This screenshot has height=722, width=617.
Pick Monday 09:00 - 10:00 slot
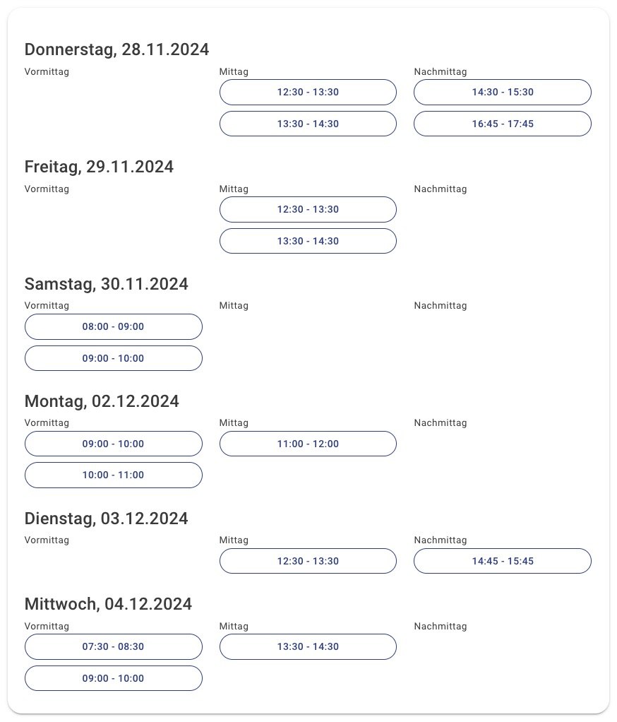(113, 444)
